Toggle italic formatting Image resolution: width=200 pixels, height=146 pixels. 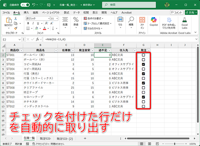click(33, 23)
